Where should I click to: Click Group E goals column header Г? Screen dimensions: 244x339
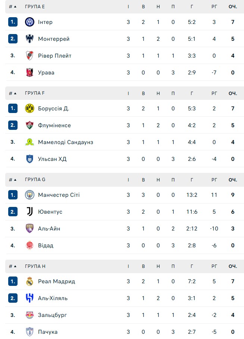pyautogui.click(x=192, y=7)
